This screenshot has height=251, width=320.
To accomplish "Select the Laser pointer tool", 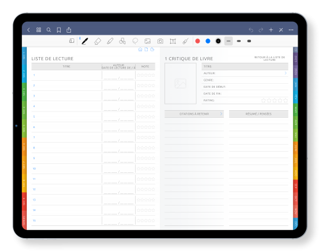I will tap(186, 41).
